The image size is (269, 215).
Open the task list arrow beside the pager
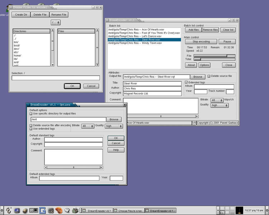(x=218, y=210)
